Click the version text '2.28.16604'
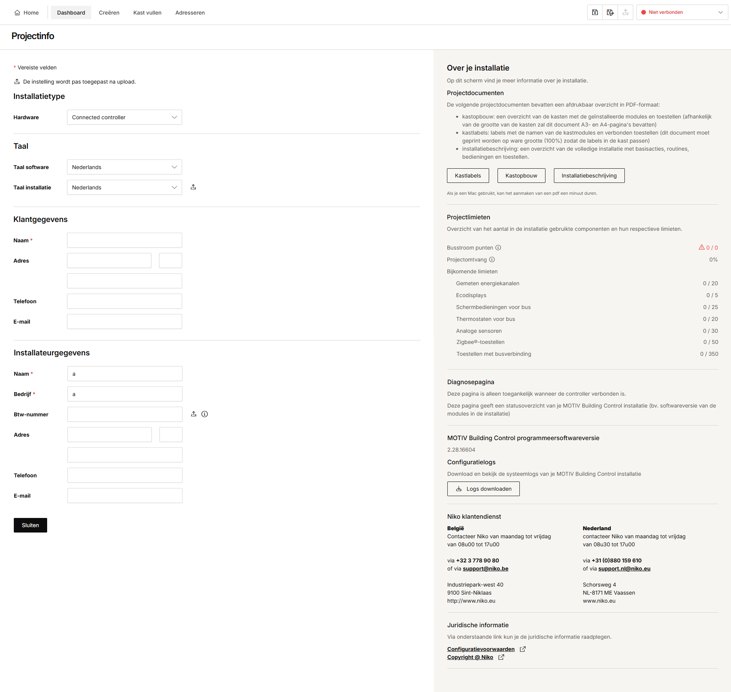This screenshot has width=731, height=692. click(461, 450)
